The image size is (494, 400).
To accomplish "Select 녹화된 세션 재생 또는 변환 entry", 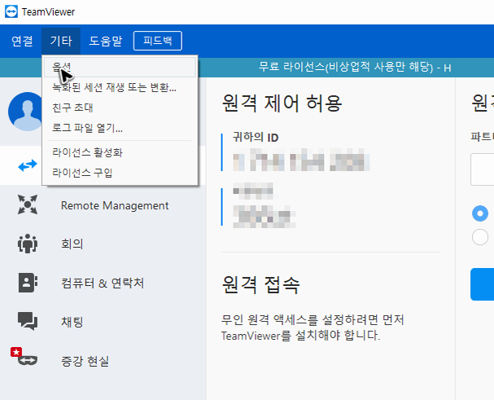I will [x=120, y=87].
